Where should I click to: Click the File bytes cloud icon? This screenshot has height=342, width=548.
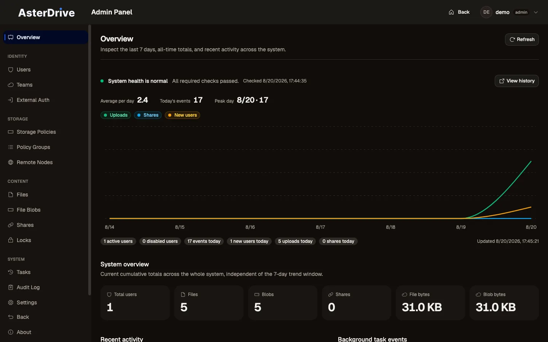[405, 294]
